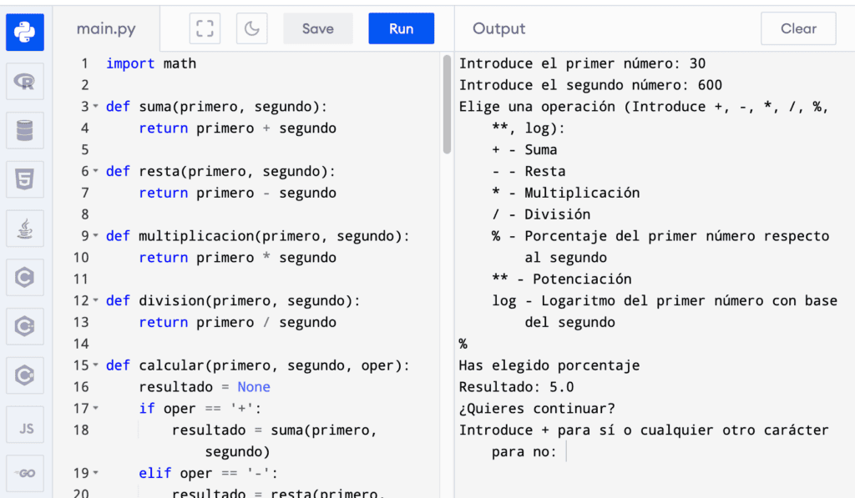Fold the calcular function definition

tap(94, 365)
